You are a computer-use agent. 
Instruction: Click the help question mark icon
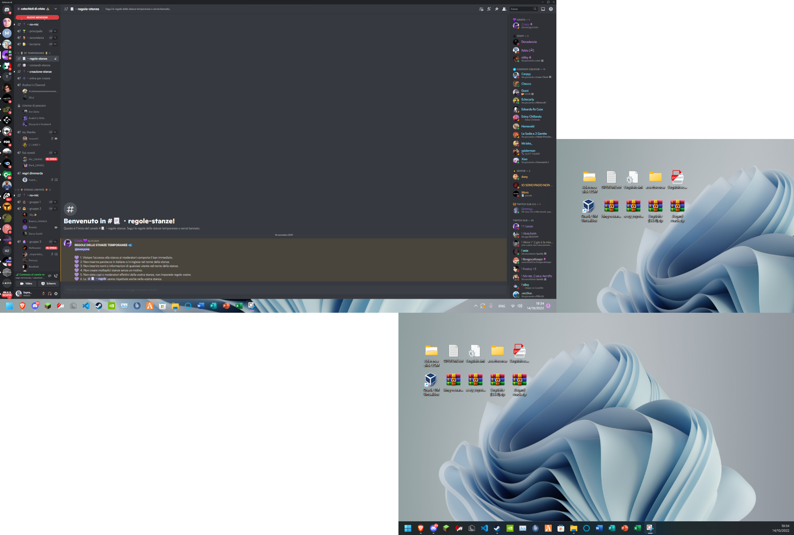click(551, 9)
